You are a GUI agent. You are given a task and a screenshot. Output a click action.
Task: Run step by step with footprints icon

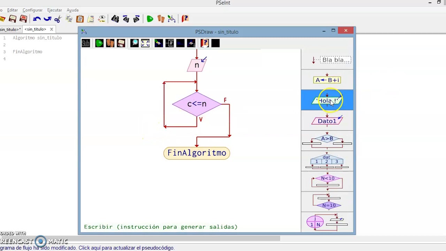[x=161, y=19]
